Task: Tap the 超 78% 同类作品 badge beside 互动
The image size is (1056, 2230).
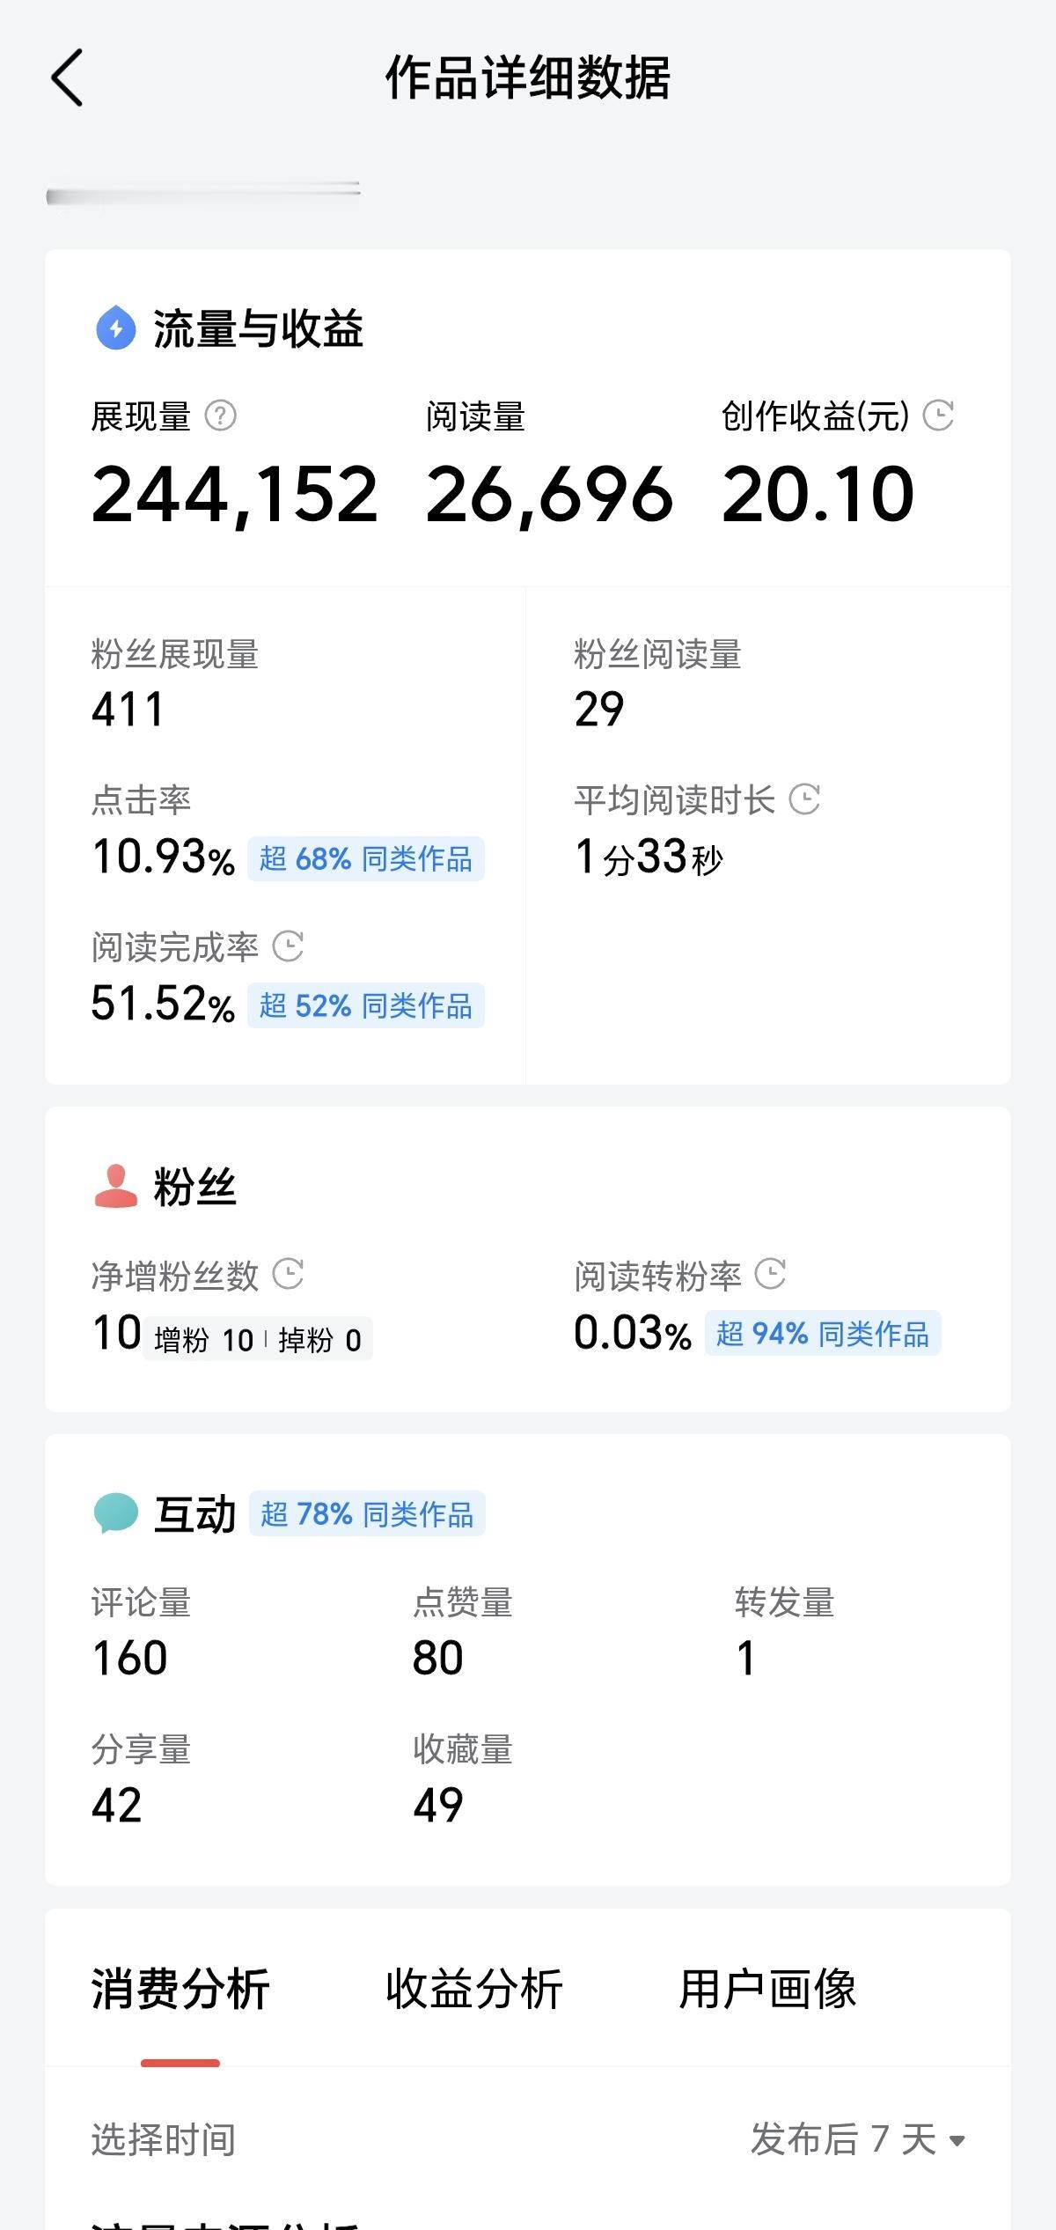Action: [x=367, y=1513]
